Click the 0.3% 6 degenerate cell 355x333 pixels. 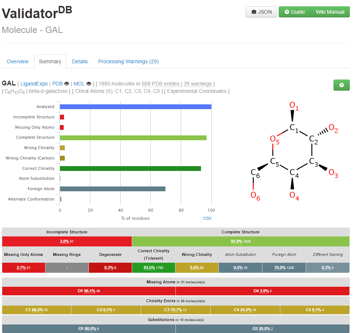[110, 268]
